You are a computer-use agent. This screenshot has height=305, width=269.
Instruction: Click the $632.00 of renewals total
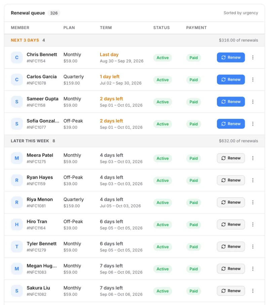238,141
